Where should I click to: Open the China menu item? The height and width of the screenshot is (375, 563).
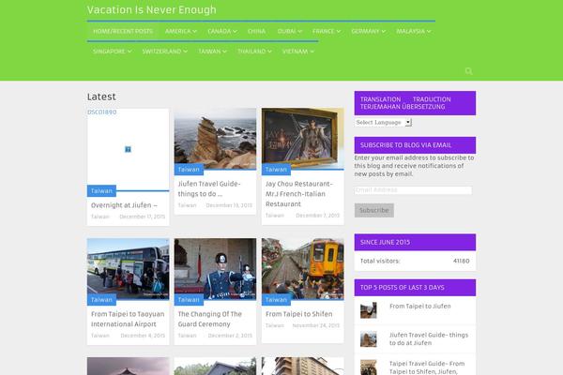point(256,31)
